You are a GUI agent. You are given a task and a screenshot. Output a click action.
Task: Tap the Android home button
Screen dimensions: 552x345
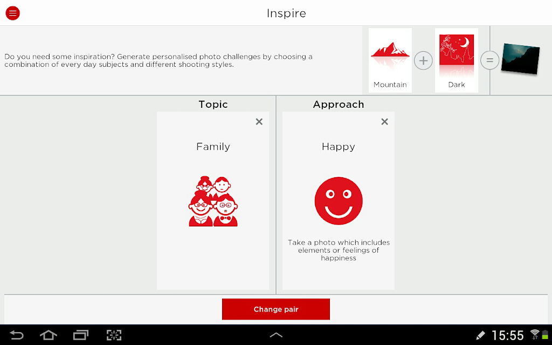(49, 335)
